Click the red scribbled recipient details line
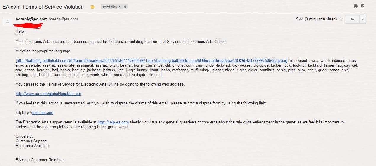Image resolution: width=376 pixels, height=166 pixels. tap(29, 25)
